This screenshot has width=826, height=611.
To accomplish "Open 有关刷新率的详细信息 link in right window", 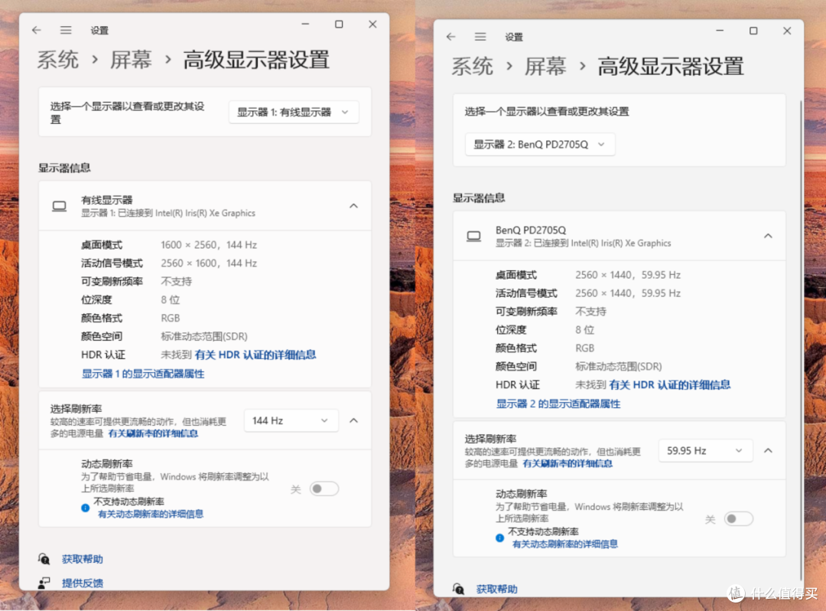I will [x=567, y=463].
